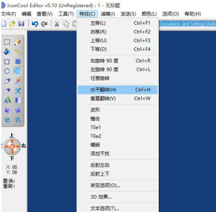Select the hollow rectangle tool
Viewport: 216px width, 212px height.
click(7, 62)
